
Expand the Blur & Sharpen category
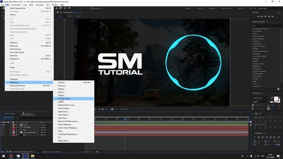coord(252,36)
